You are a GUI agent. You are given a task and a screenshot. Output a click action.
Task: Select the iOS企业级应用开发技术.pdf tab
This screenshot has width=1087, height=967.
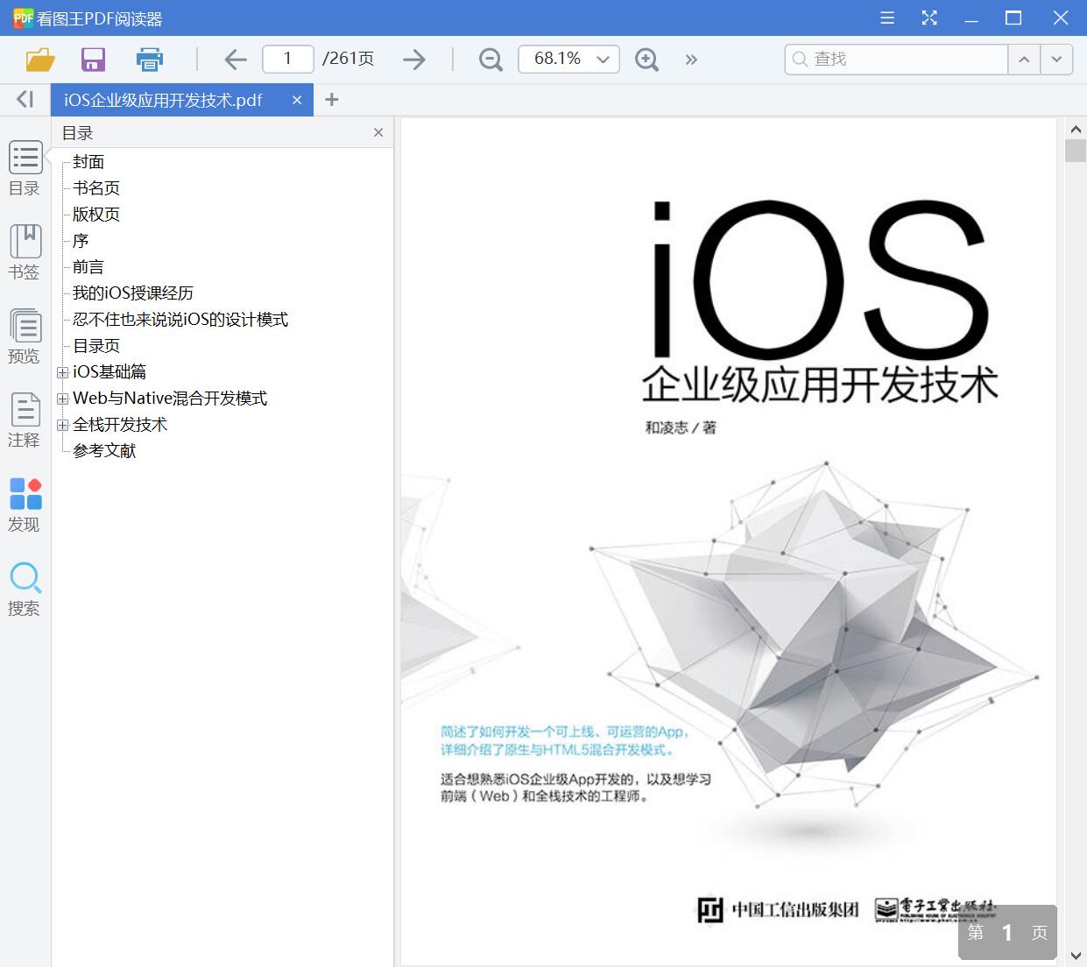162,100
